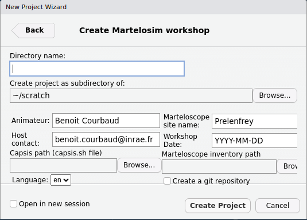307x220 pixels.
Task: Edit the Host contact email field
Action: point(106,139)
